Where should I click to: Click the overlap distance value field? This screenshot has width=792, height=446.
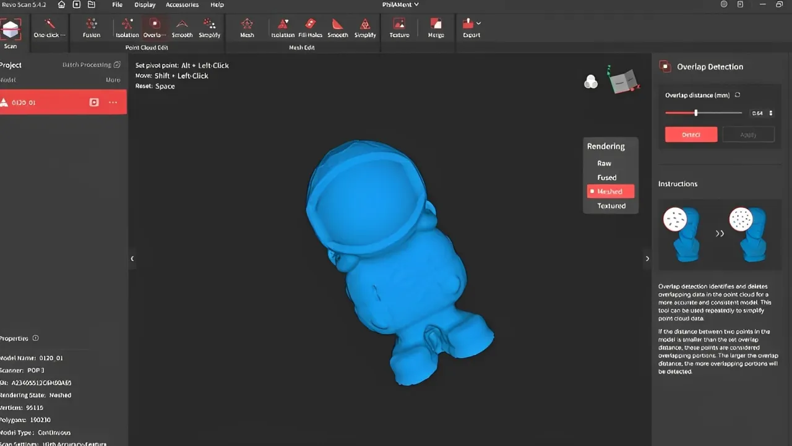point(757,113)
